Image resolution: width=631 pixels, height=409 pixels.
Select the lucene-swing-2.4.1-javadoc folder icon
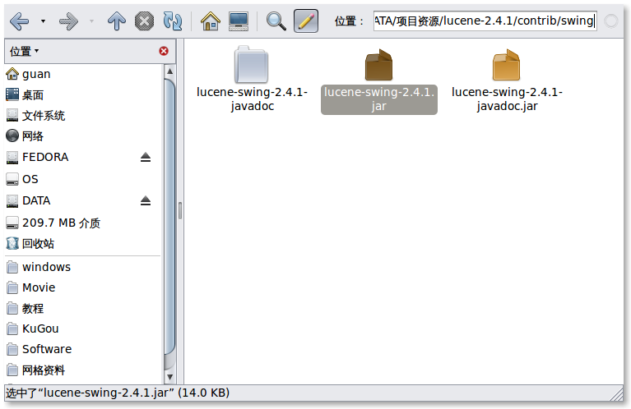pos(252,65)
